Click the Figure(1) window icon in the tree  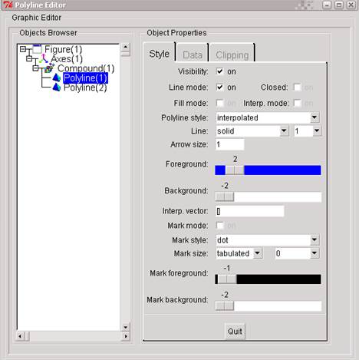point(38,49)
